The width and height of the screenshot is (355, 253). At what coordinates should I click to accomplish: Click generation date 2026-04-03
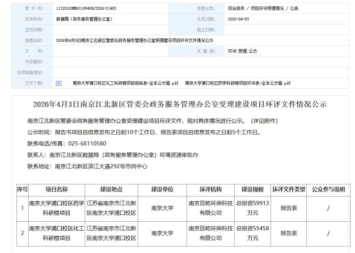238,19
